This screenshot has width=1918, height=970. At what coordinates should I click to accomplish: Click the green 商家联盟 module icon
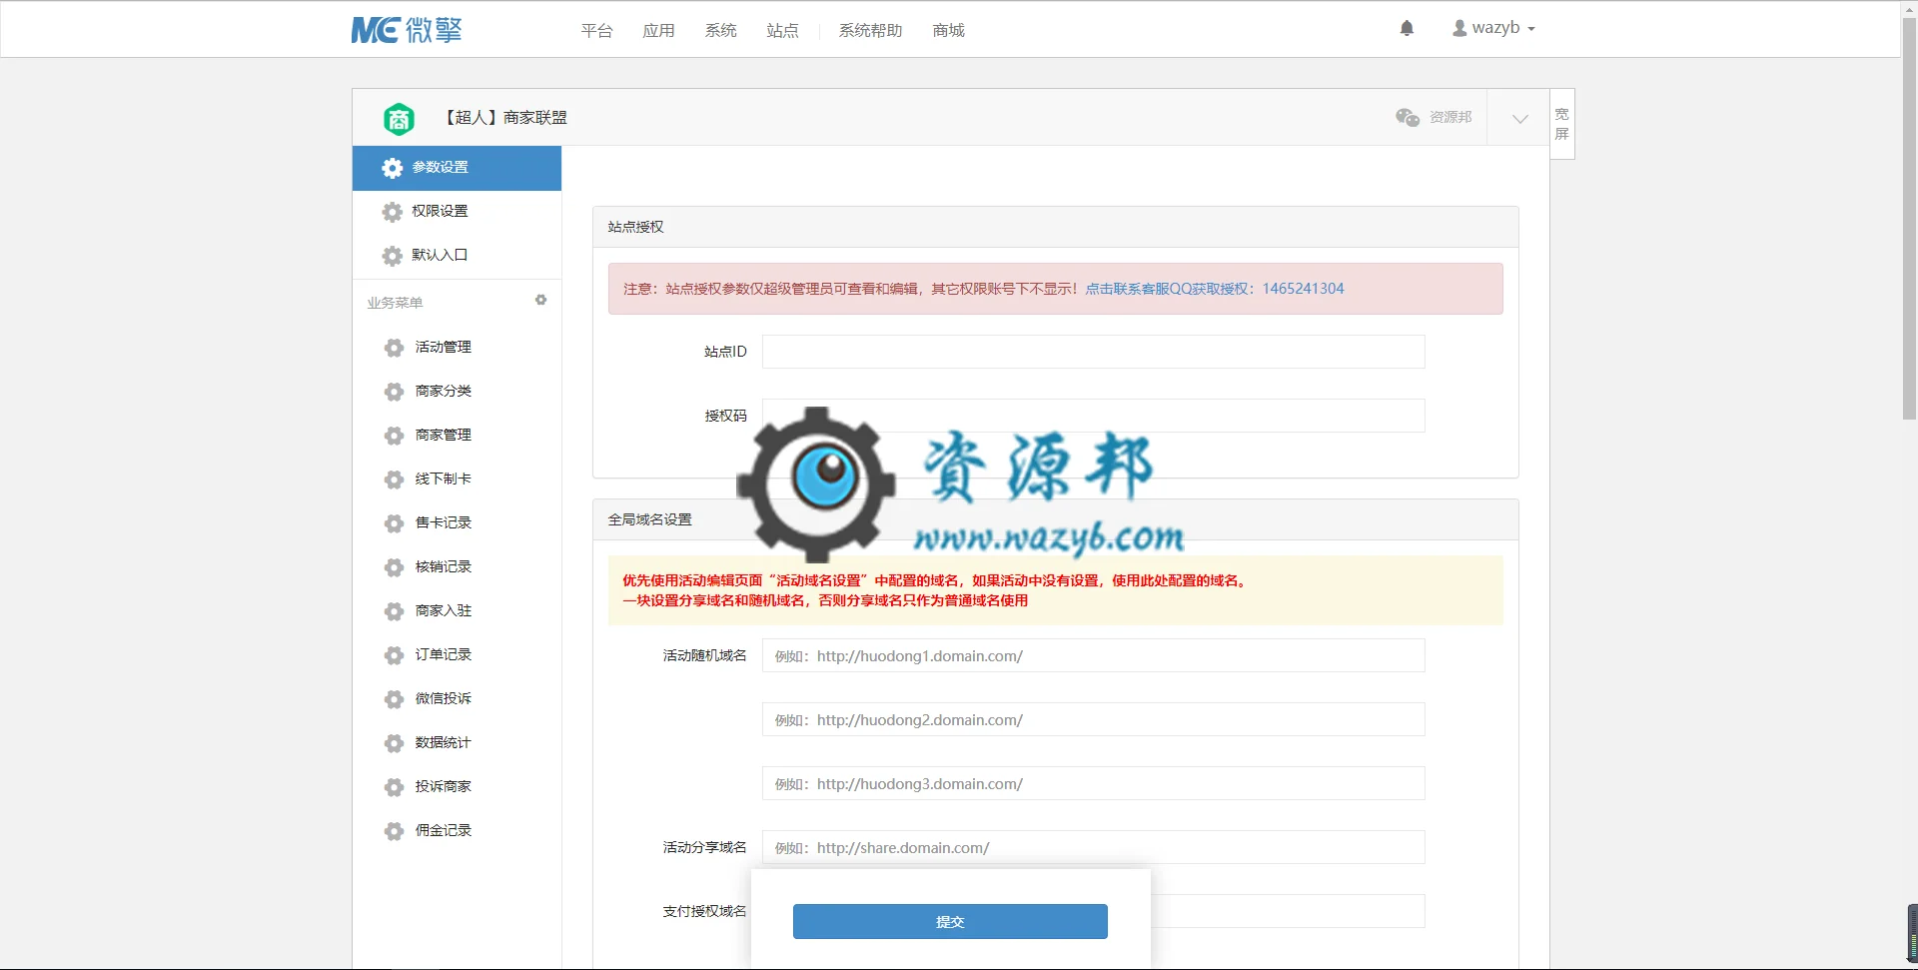click(399, 119)
